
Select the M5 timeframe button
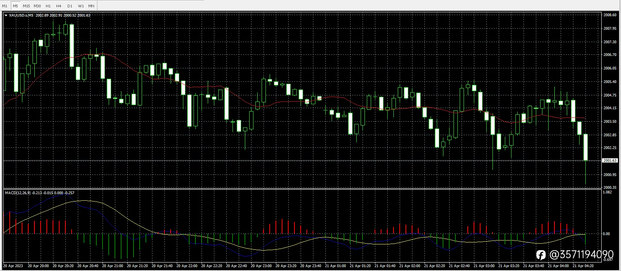(x=15, y=6)
